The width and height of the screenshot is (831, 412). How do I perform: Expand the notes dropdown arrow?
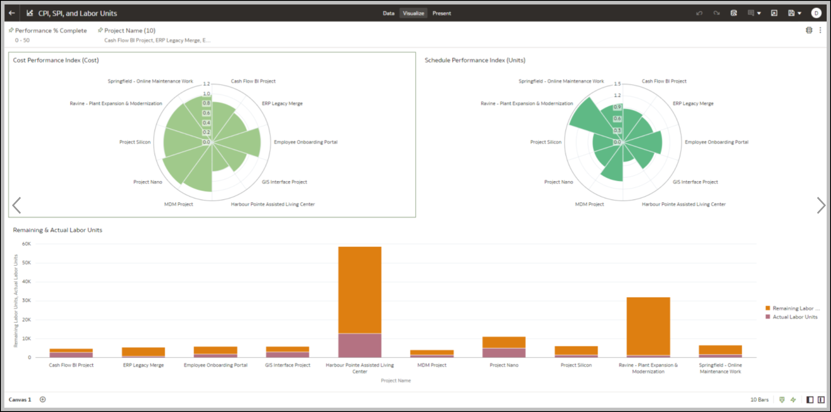coord(759,13)
